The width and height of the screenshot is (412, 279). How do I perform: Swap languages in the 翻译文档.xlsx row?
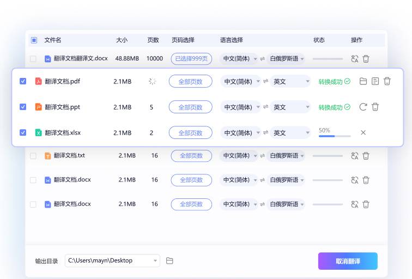265,132
